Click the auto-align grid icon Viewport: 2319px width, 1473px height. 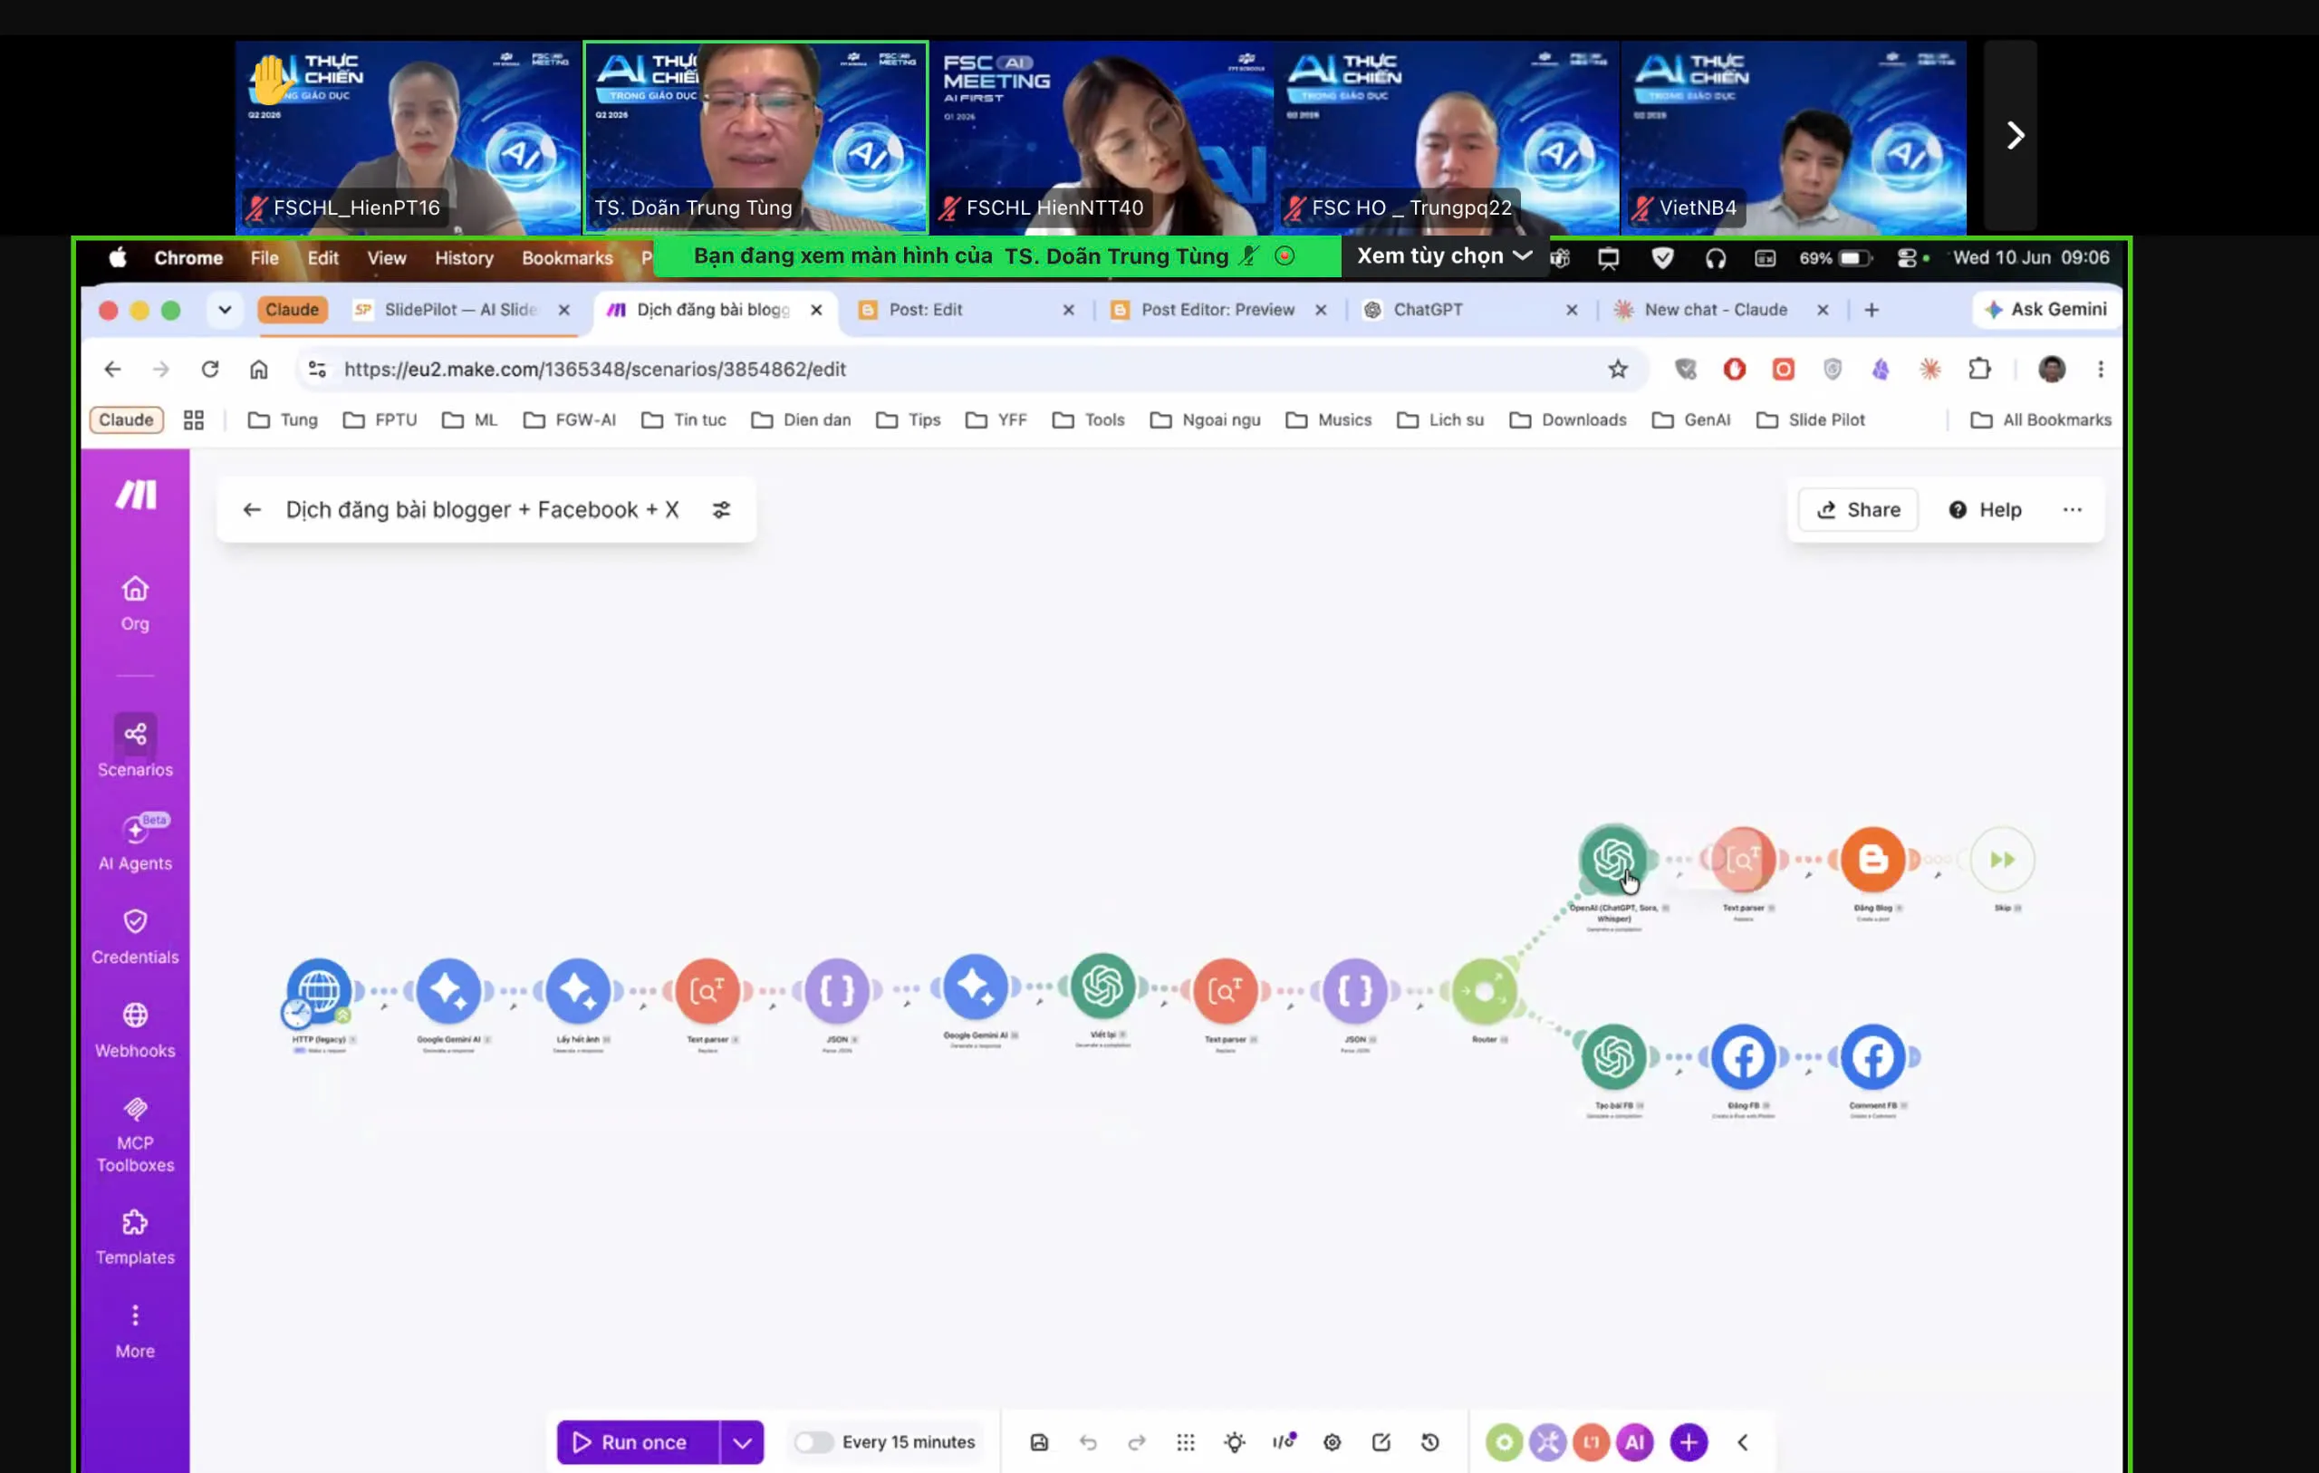(x=1186, y=1442)
